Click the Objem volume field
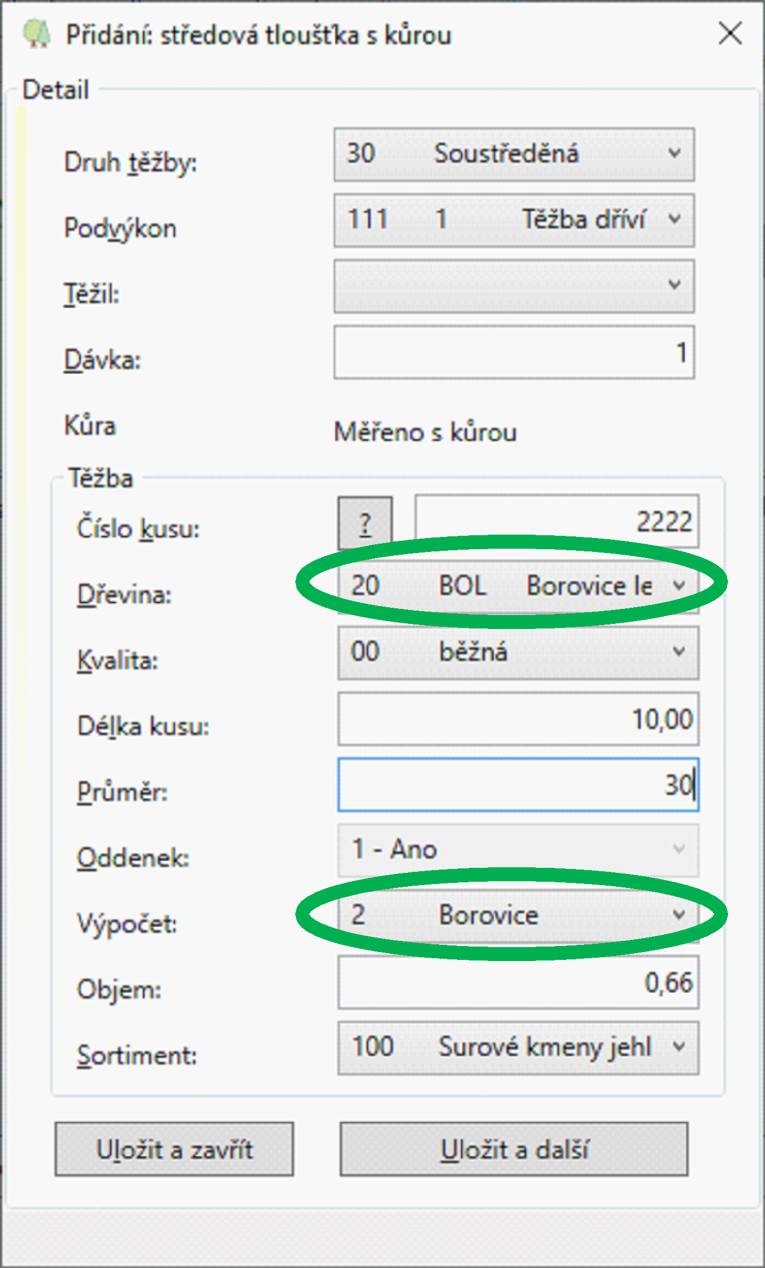 [x=517, y=982]
